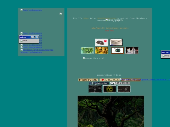Click the SKYRIM blinkie banner
Image resolution: width=170 pixels, height=127 pixels.
(x=120, y=83)
